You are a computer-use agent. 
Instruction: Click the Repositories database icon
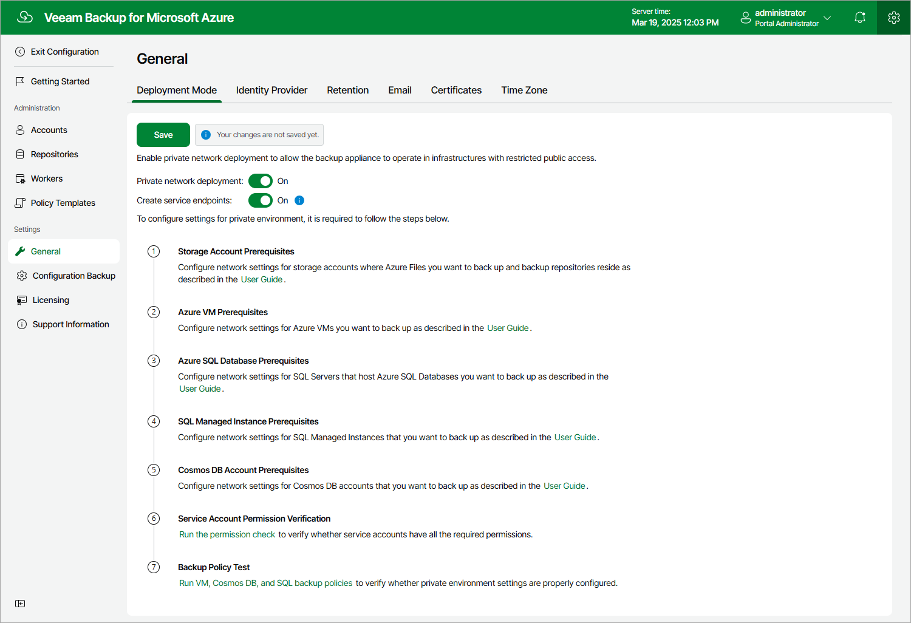[20, 154]
